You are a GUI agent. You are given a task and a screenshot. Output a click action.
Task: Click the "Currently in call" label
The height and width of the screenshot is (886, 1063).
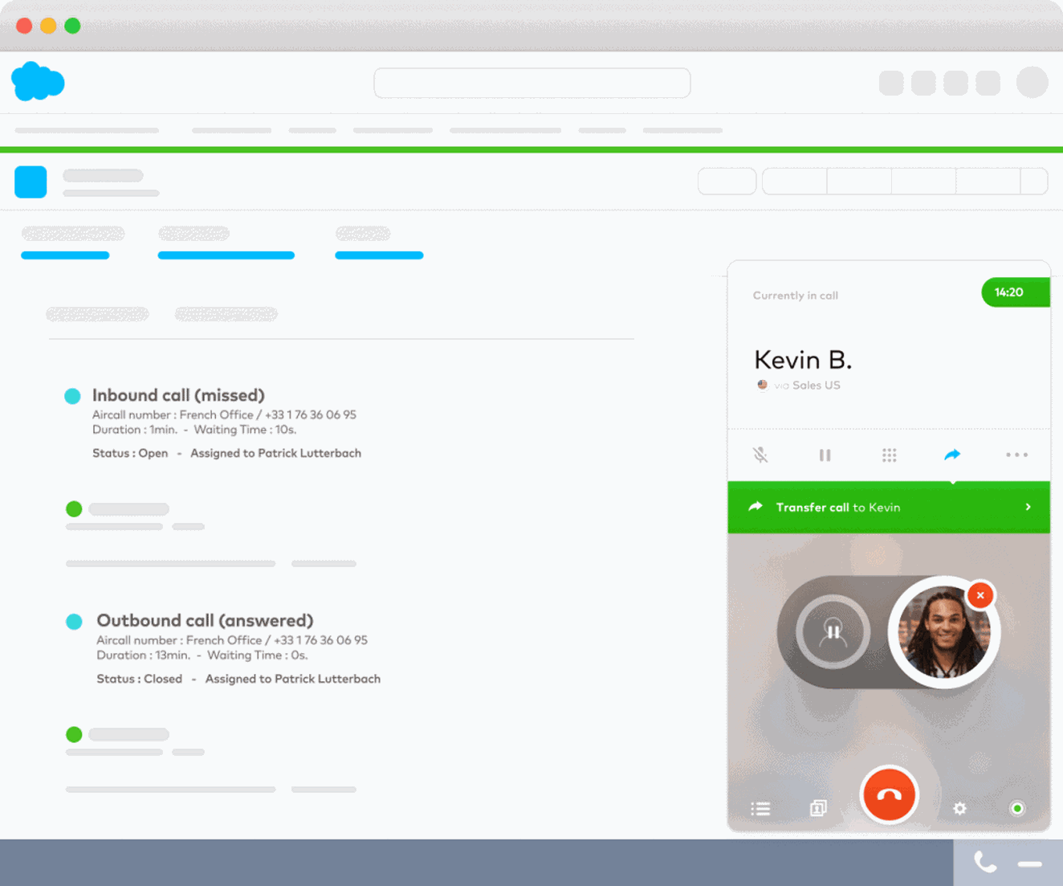pos(796,296)
